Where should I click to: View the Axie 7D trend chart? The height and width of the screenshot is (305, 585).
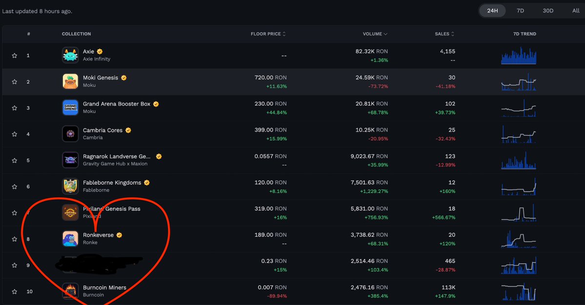(519, 56)
